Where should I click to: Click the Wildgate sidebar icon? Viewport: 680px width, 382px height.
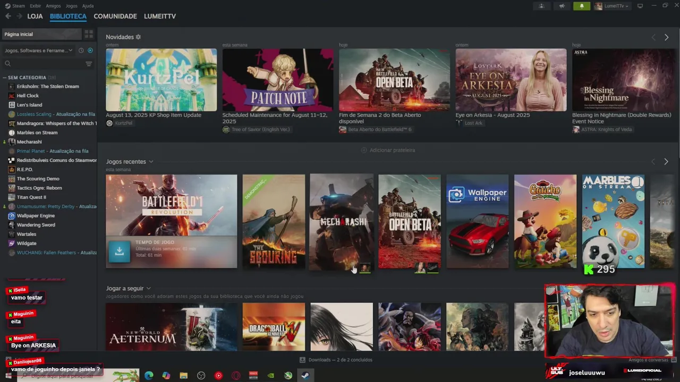12,243
